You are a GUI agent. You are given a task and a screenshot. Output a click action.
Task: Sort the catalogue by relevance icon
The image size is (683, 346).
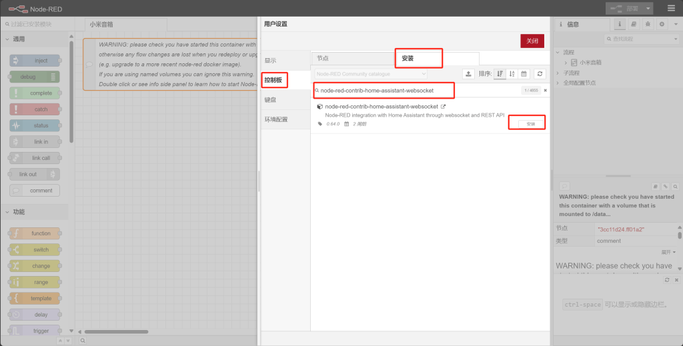[x=500, y=73]
